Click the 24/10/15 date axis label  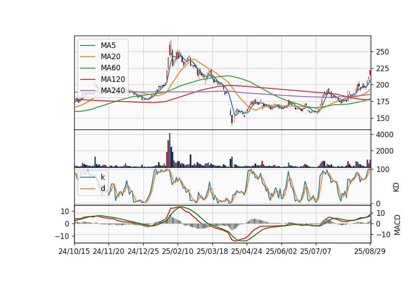coord(74,251)
